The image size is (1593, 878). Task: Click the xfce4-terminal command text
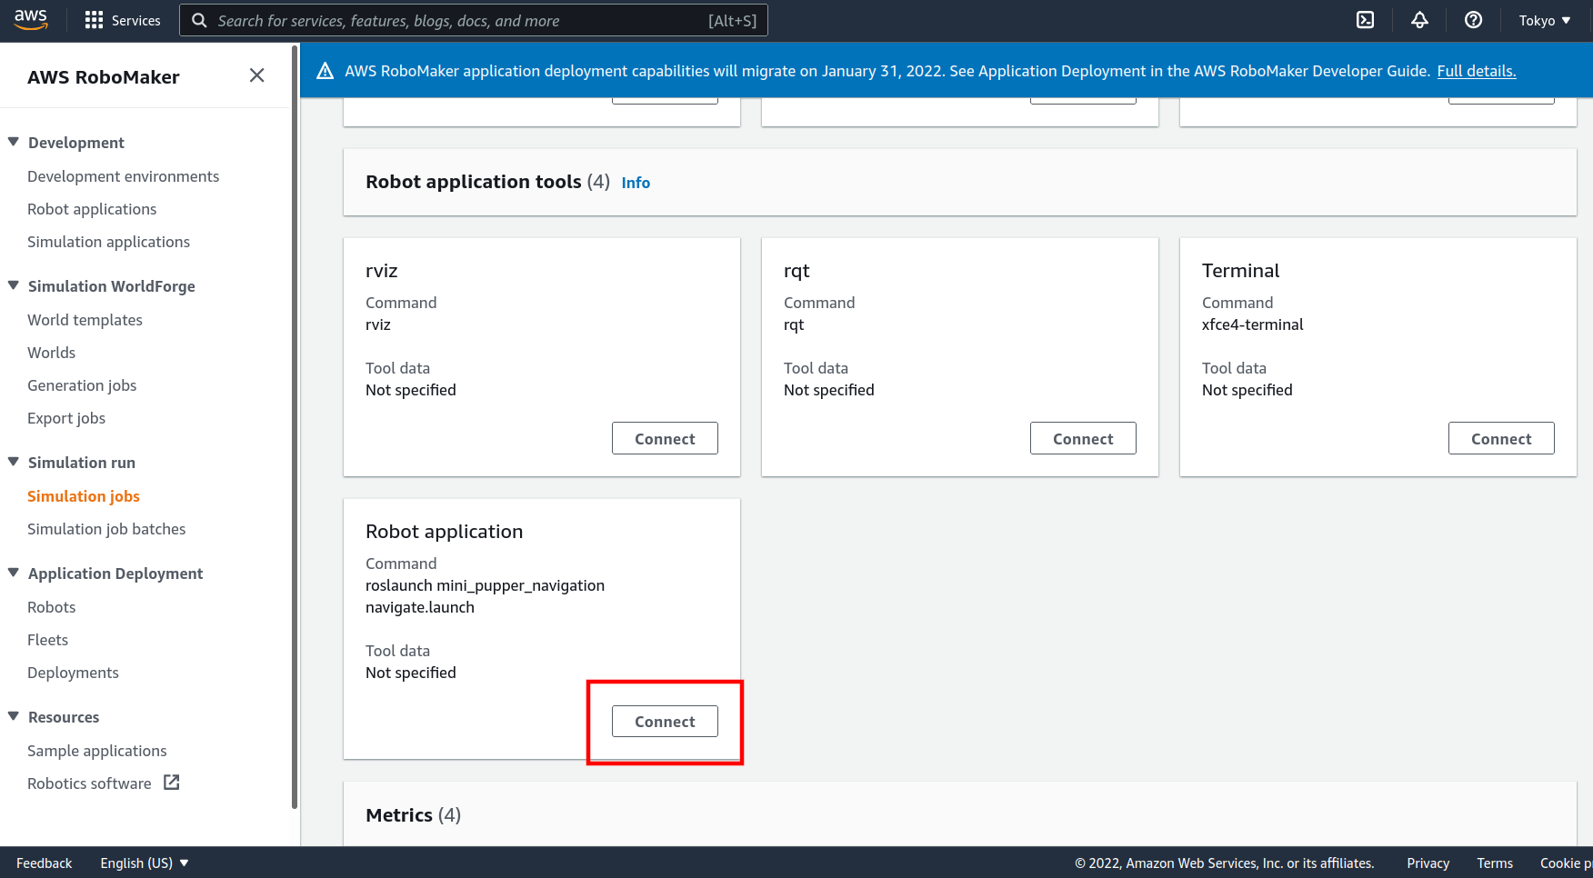[x=1252, y=324]
